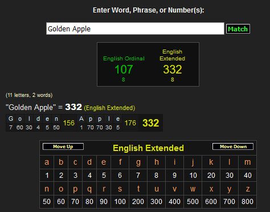270x212 pixels.
Task: Click value 800 under letter z
Action: point(247,201)
